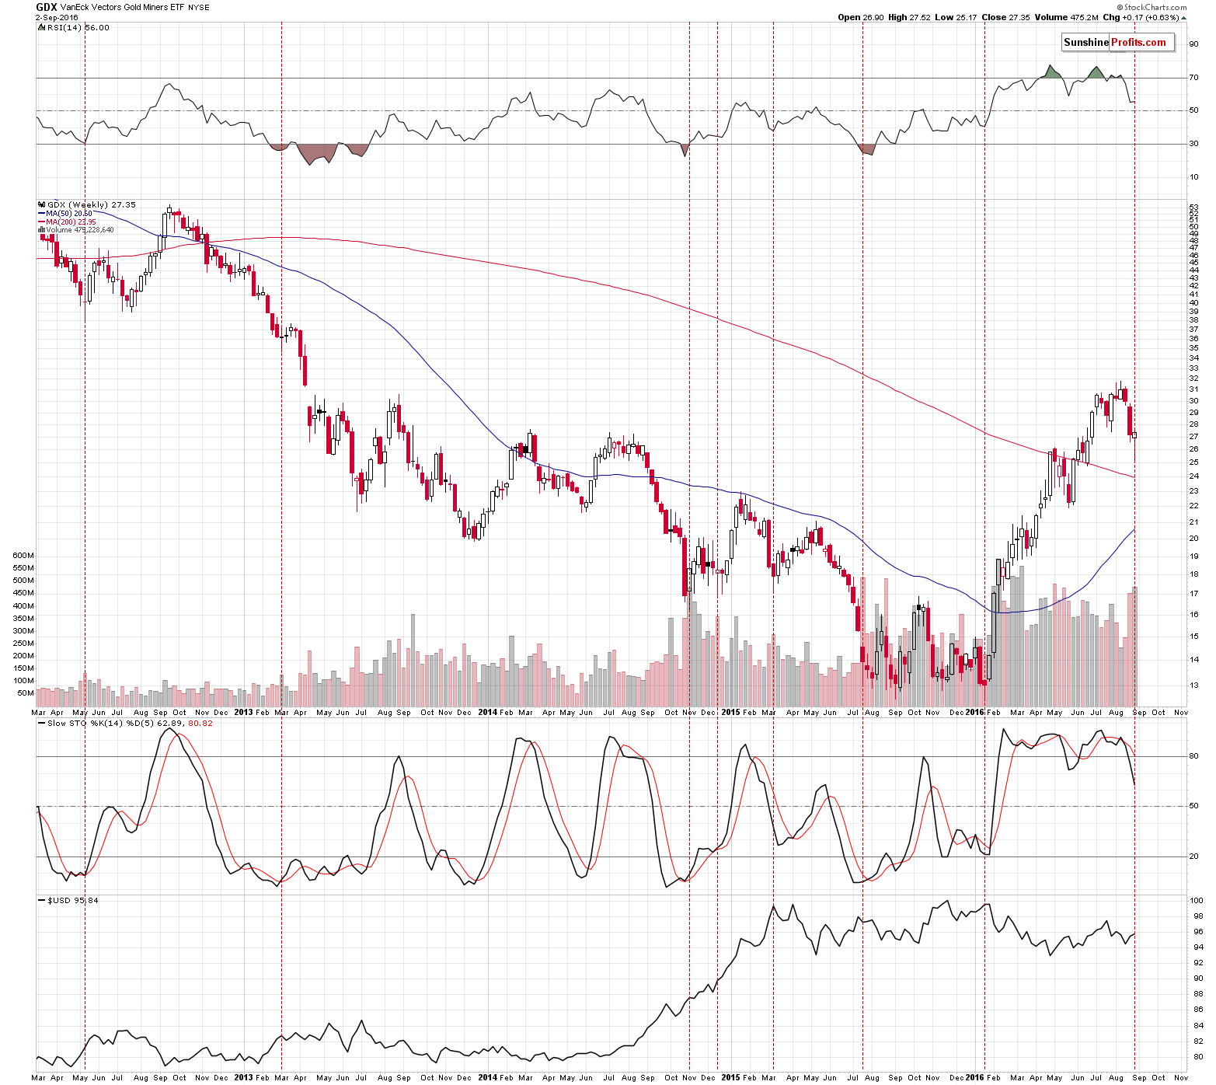This screenshot has height=1085, width=1216.
Task: Click the 'Chg +0.17 (+0.63%)' value
Action: [1141, 18]
